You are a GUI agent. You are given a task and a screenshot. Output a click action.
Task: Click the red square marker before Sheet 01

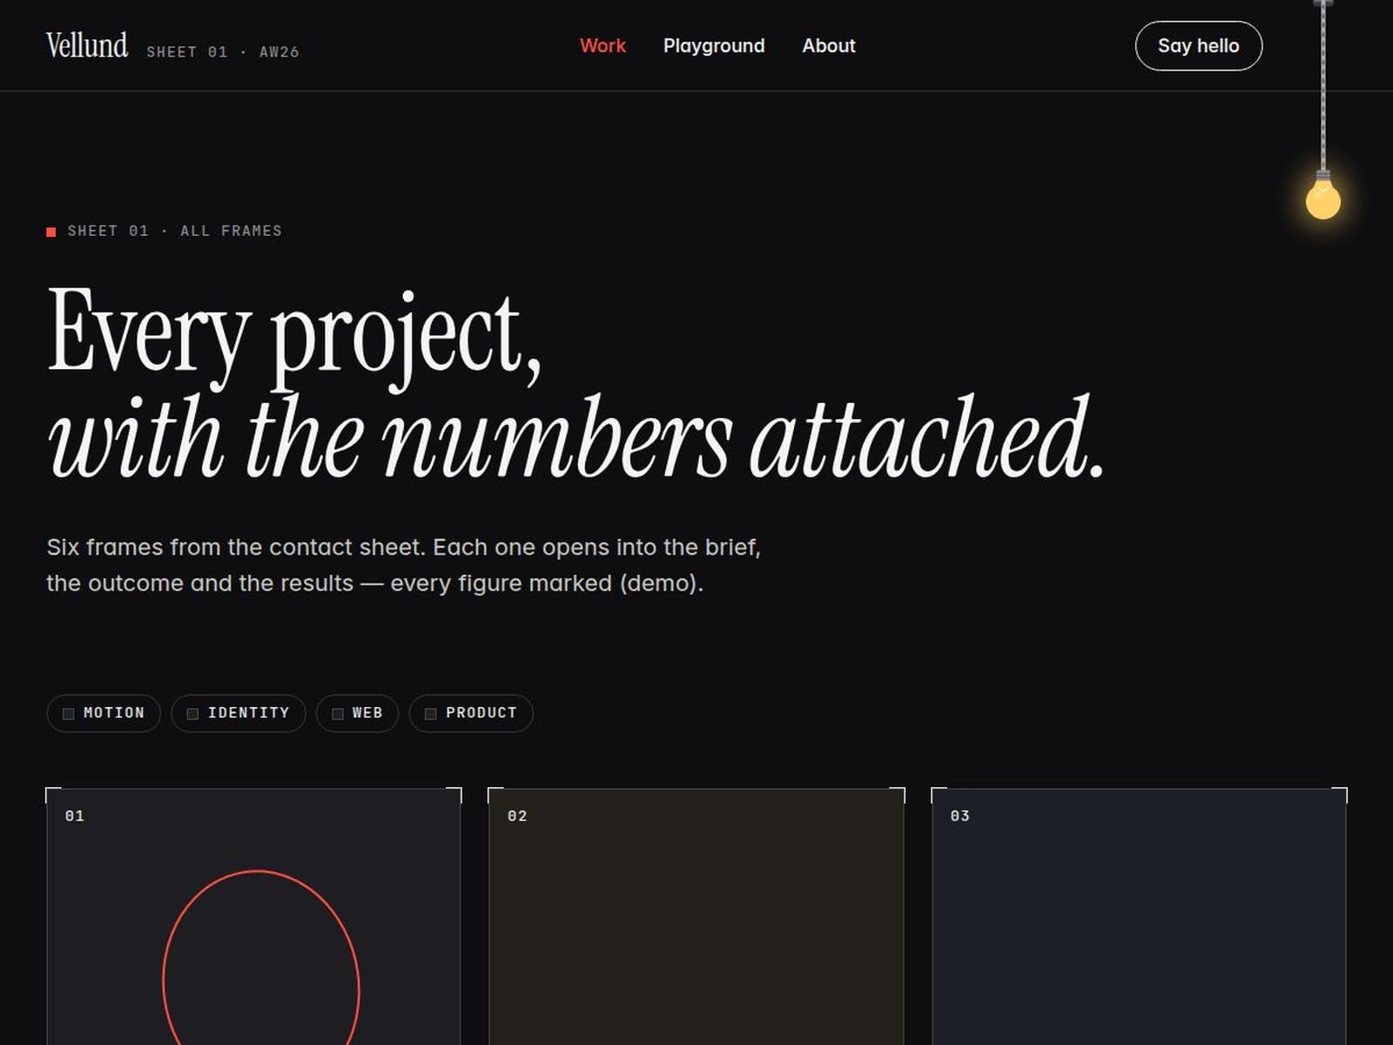51,232
